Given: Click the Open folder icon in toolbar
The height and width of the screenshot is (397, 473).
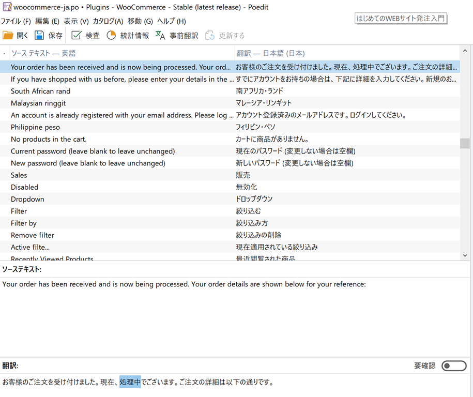Looking at the screenshot, I should click(8, 35).
